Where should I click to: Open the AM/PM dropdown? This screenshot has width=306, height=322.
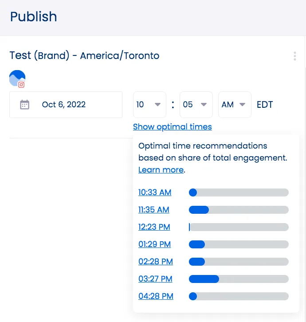click(235, 105)
